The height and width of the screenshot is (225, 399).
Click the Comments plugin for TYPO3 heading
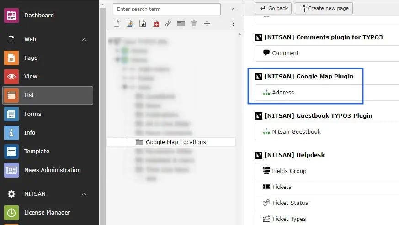pyautogui.click(x=324, y=37)
